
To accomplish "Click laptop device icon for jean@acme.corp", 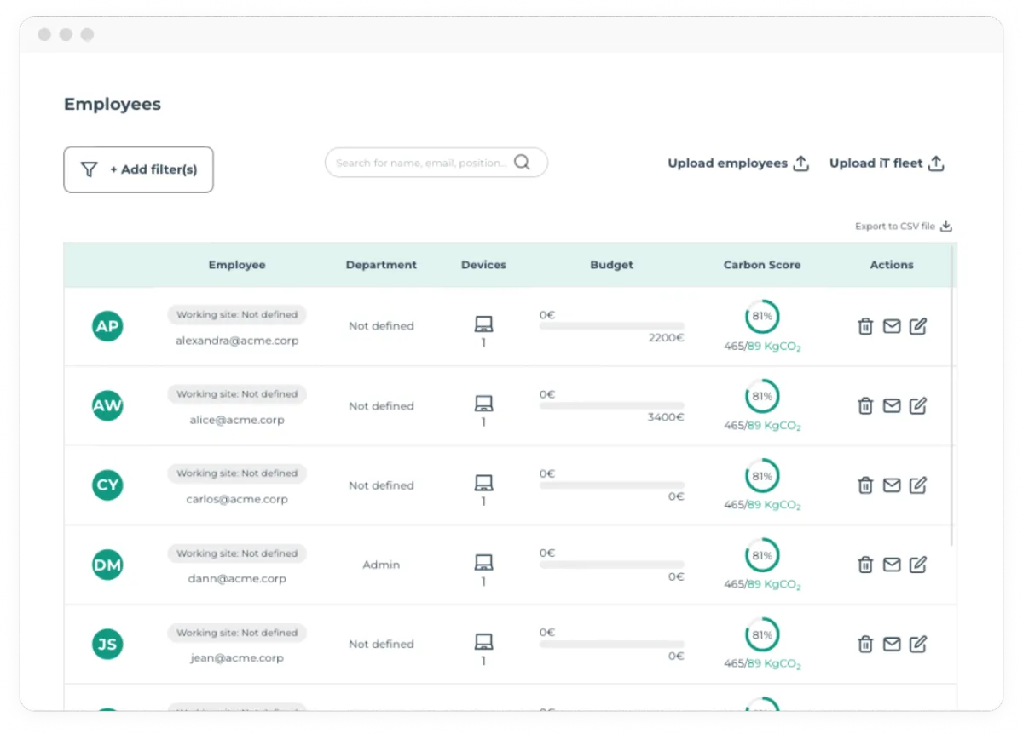I will pyautogui.click(x=483, y=642).
